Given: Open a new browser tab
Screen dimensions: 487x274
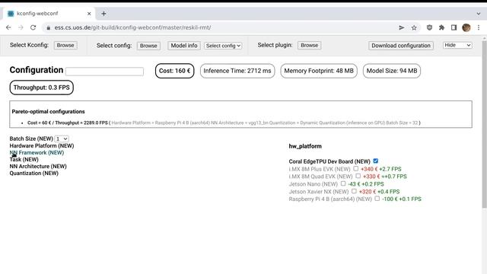Looking at the screenshot, I should click(x=103, y=14).
